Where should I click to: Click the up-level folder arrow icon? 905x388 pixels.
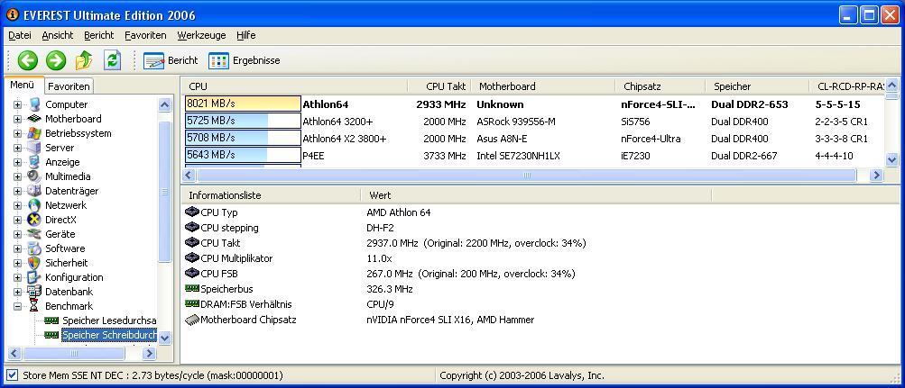point(84,60)
